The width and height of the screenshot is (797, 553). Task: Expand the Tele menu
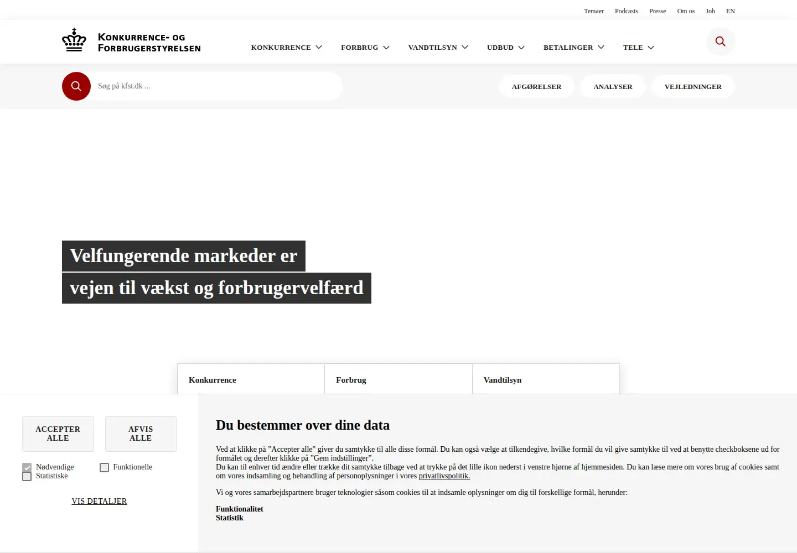639,48
